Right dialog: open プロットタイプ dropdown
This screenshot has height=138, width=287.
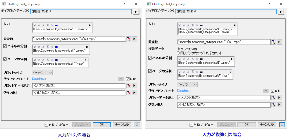coord(187,84)
